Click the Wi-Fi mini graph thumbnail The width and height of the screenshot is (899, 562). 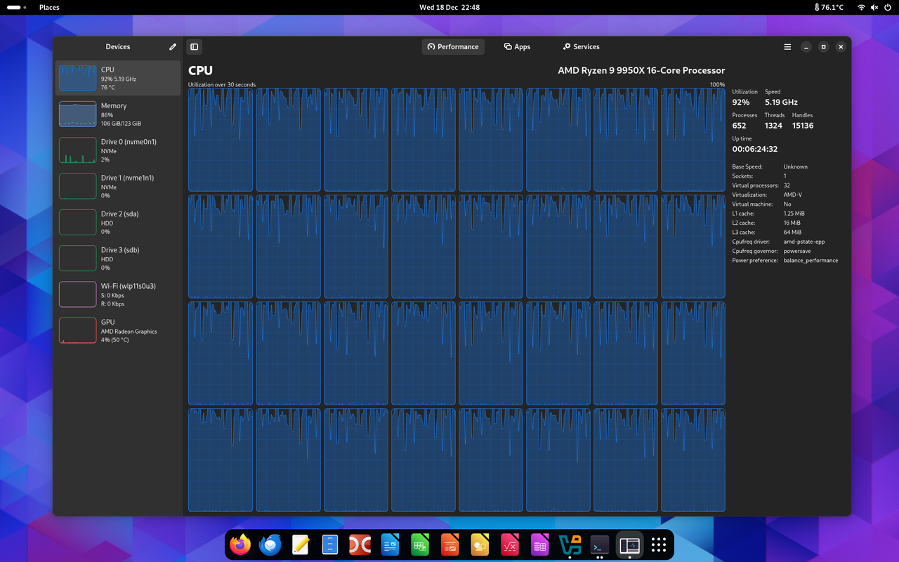point(77,294)
